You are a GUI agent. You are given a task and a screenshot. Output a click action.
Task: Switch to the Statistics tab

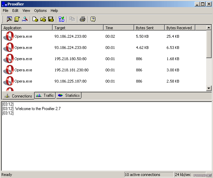click(69, 95)
